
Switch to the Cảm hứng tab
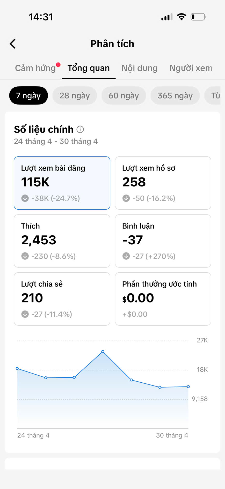point(35,68)
